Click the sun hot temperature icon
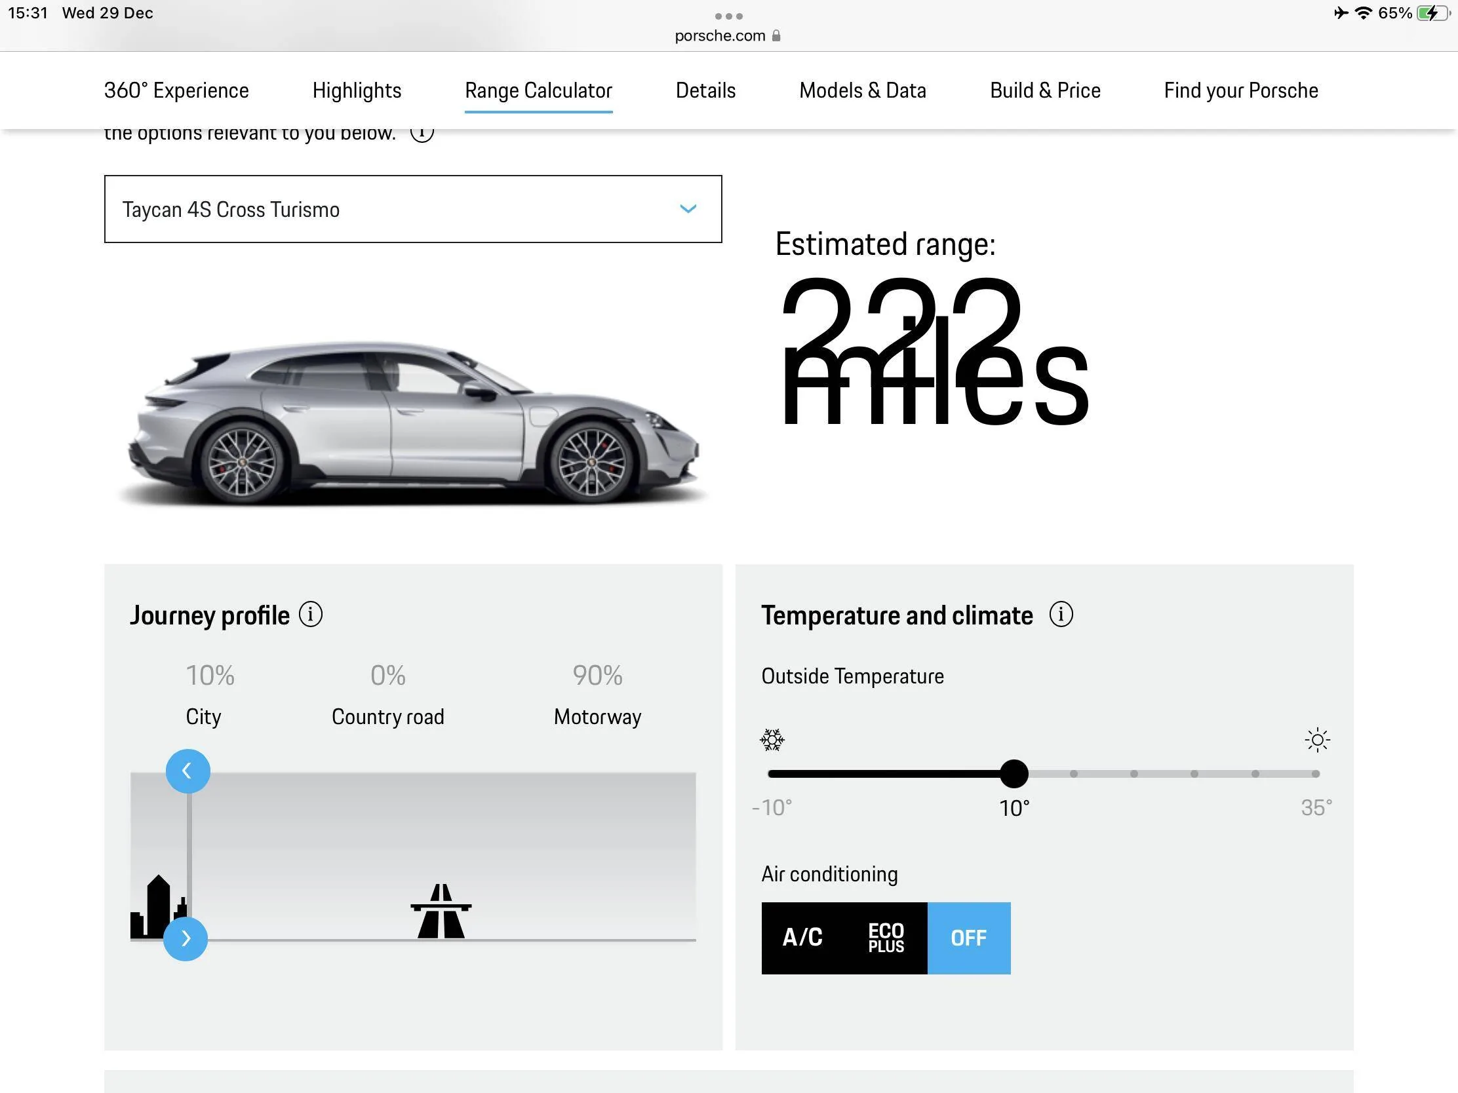The width and height of the screenshot is (1458, 1093). point(1317,740)
